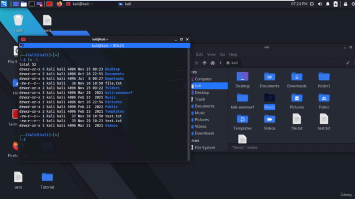
Task: Click the show desktop panel icon
Action: [x=16, y=4]
